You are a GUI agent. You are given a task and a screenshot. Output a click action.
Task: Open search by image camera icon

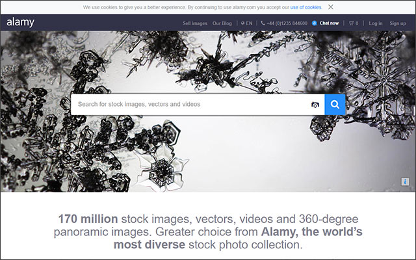pos(315,105)
